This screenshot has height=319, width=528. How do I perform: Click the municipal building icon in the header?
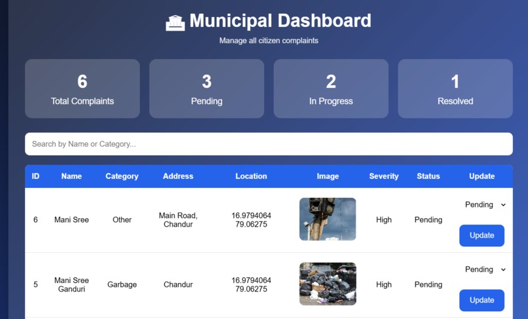click(x=175, y=23)
